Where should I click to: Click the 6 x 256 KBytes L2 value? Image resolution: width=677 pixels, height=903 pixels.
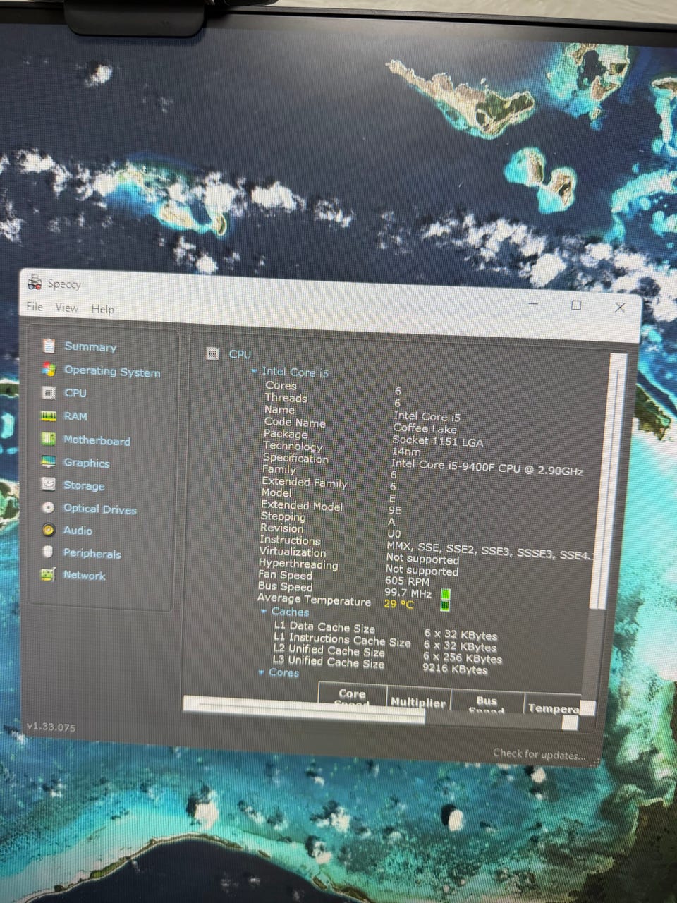[463, 657]
